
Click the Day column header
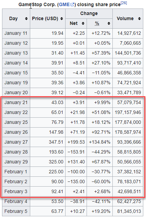(x=14, y=19)
